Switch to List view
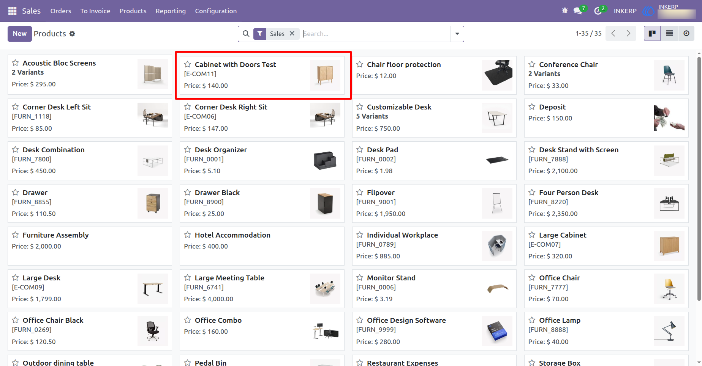Viewport: 702px width, 366px height. [x=669, y=33]
